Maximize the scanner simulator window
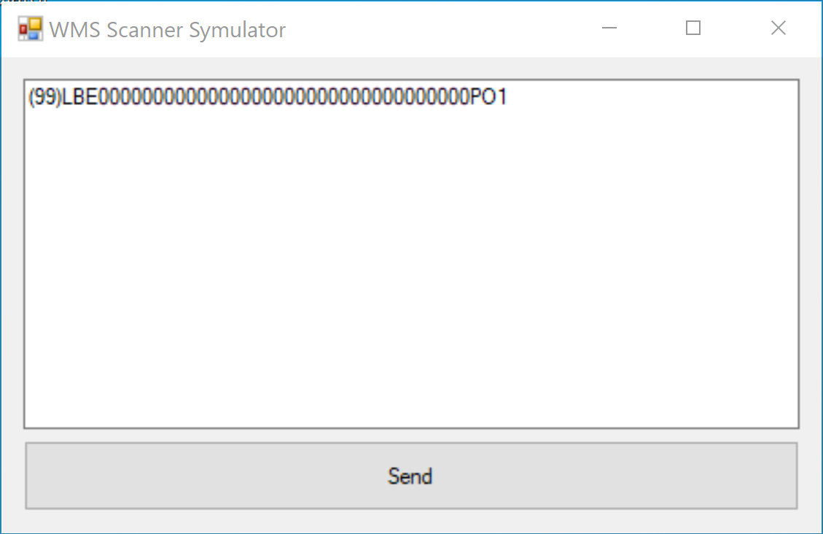Viewport: 823px width, 534px height. pyautogui.click(x=693, y=28)
